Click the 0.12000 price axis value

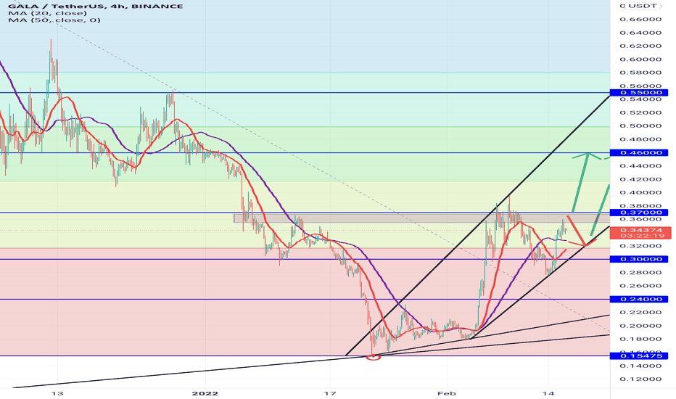640,379
